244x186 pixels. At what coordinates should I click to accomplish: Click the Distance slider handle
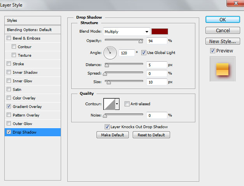(107, 65)
